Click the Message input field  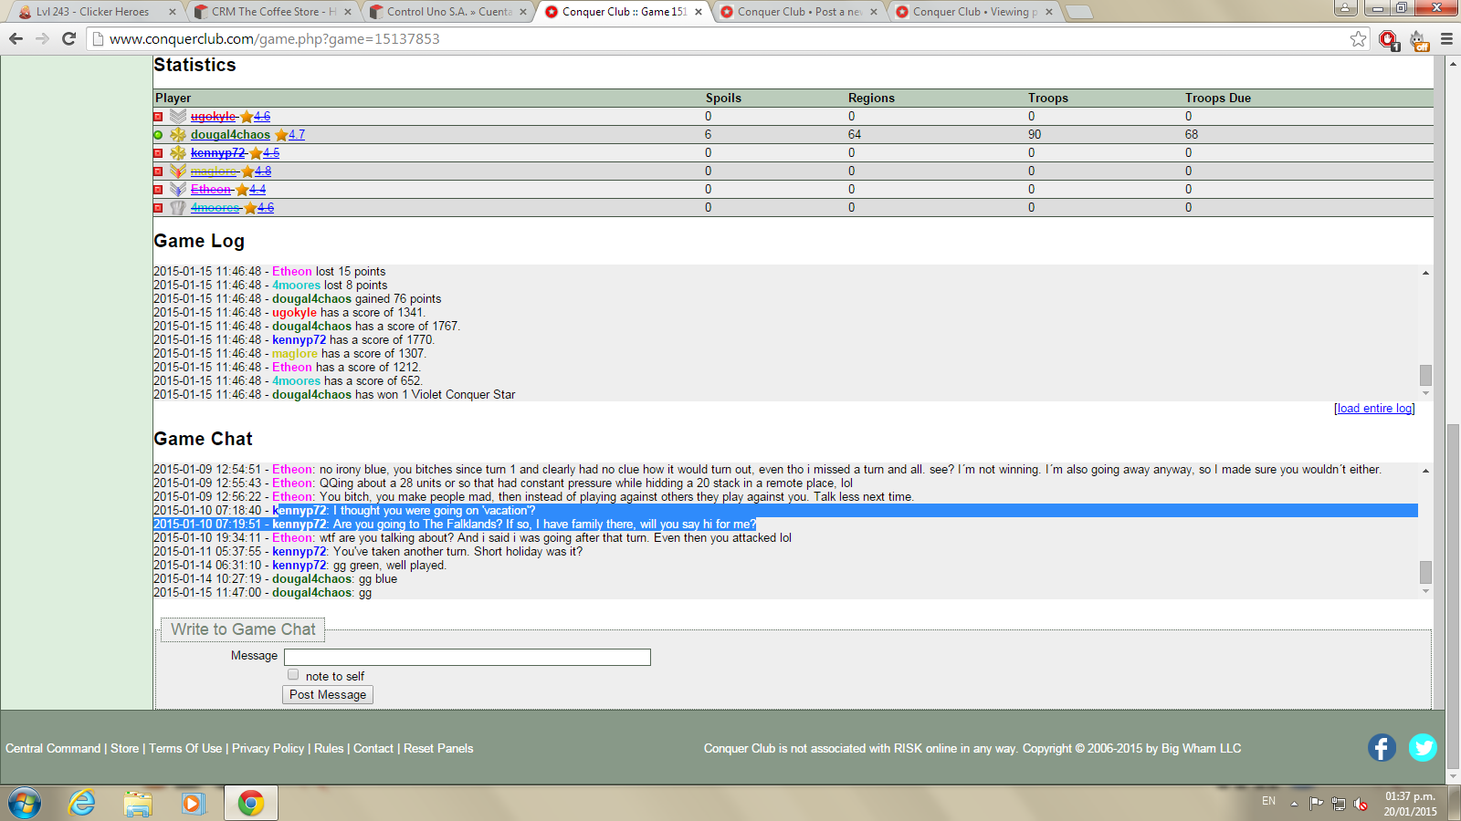(x=467, y=657)
